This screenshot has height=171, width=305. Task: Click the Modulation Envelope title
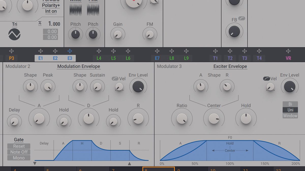[x=79, y=66]
